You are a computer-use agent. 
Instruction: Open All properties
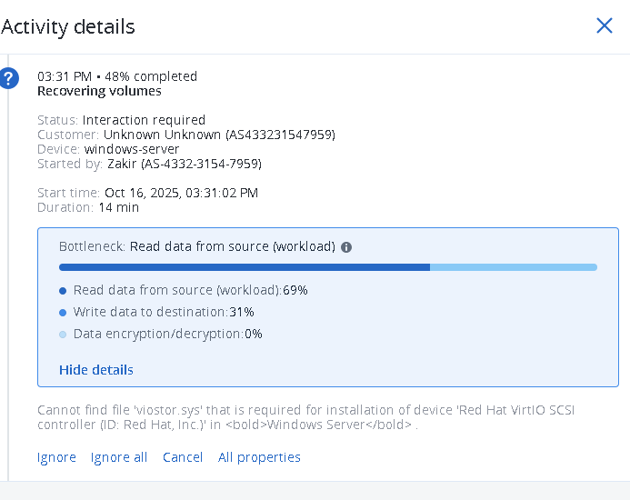(x=259, y=457)
